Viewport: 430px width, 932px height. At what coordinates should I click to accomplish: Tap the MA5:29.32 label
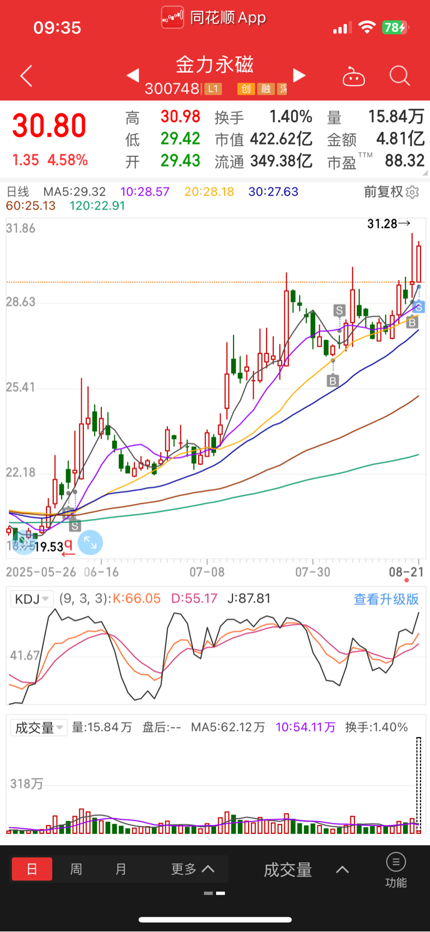click(x=74, y=192)
